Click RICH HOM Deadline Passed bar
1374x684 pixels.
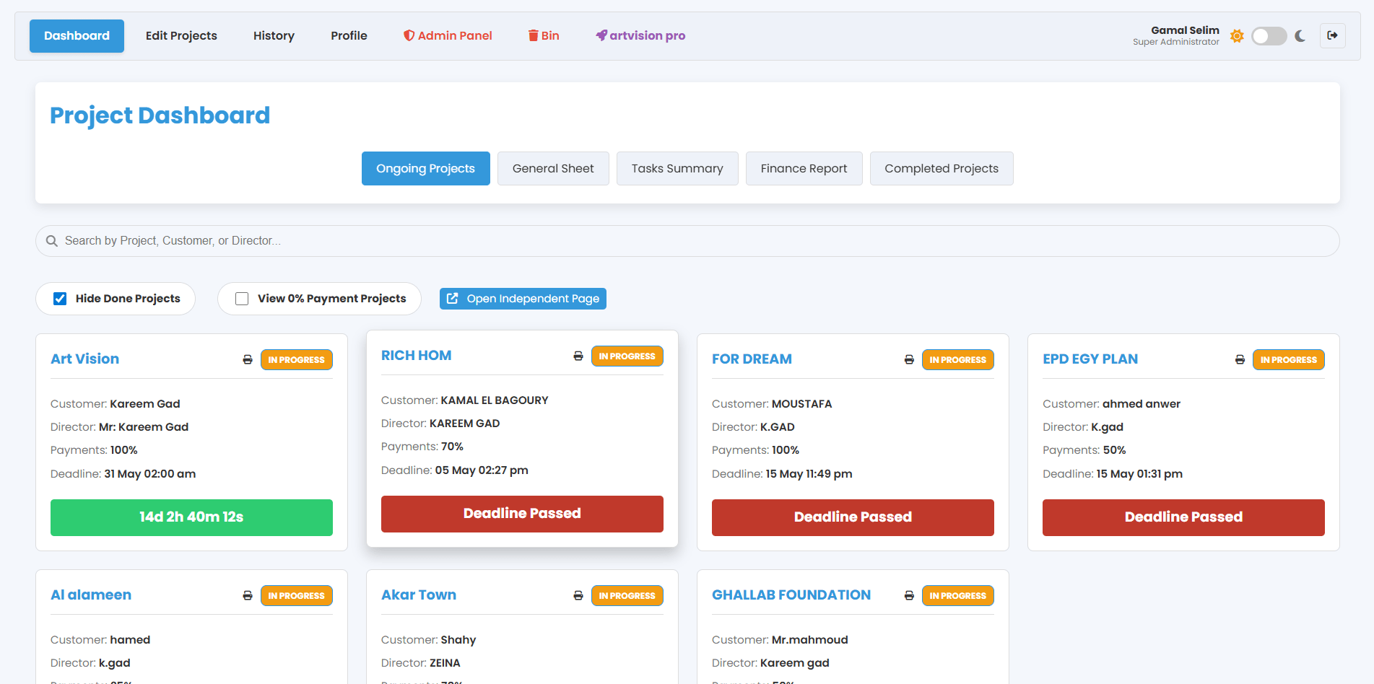point(522,514)
